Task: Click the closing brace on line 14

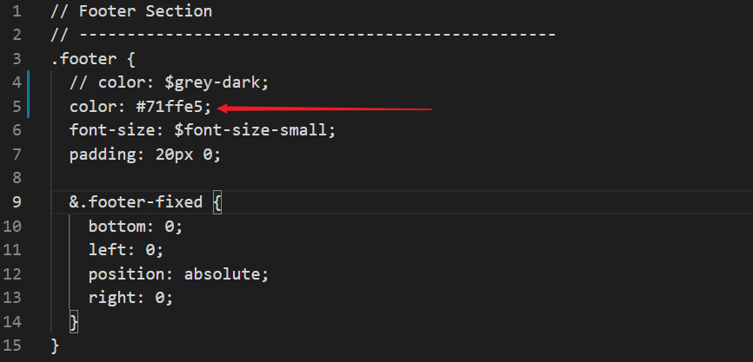Action: click(x=74, y=322)
